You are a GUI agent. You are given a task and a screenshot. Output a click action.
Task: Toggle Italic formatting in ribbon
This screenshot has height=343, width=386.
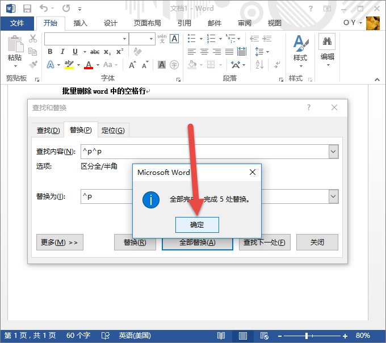click(63, 52)
